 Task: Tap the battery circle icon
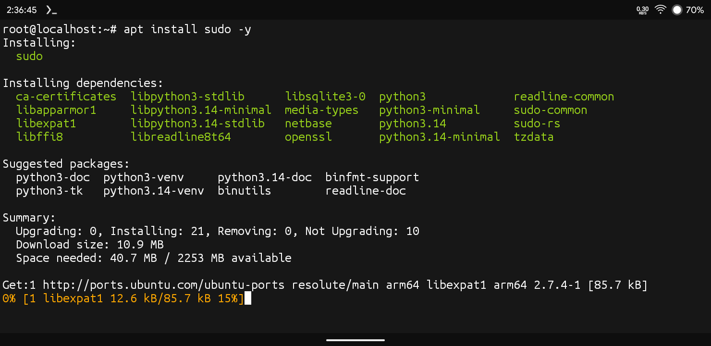pyautogui.click(x=677, y=10)
